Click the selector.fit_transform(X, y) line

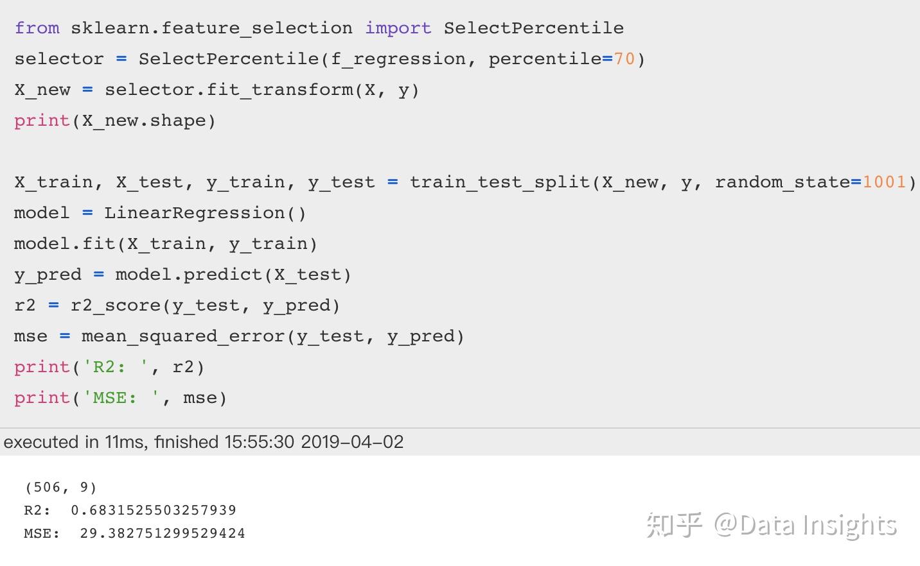click(x=217, y=90)
